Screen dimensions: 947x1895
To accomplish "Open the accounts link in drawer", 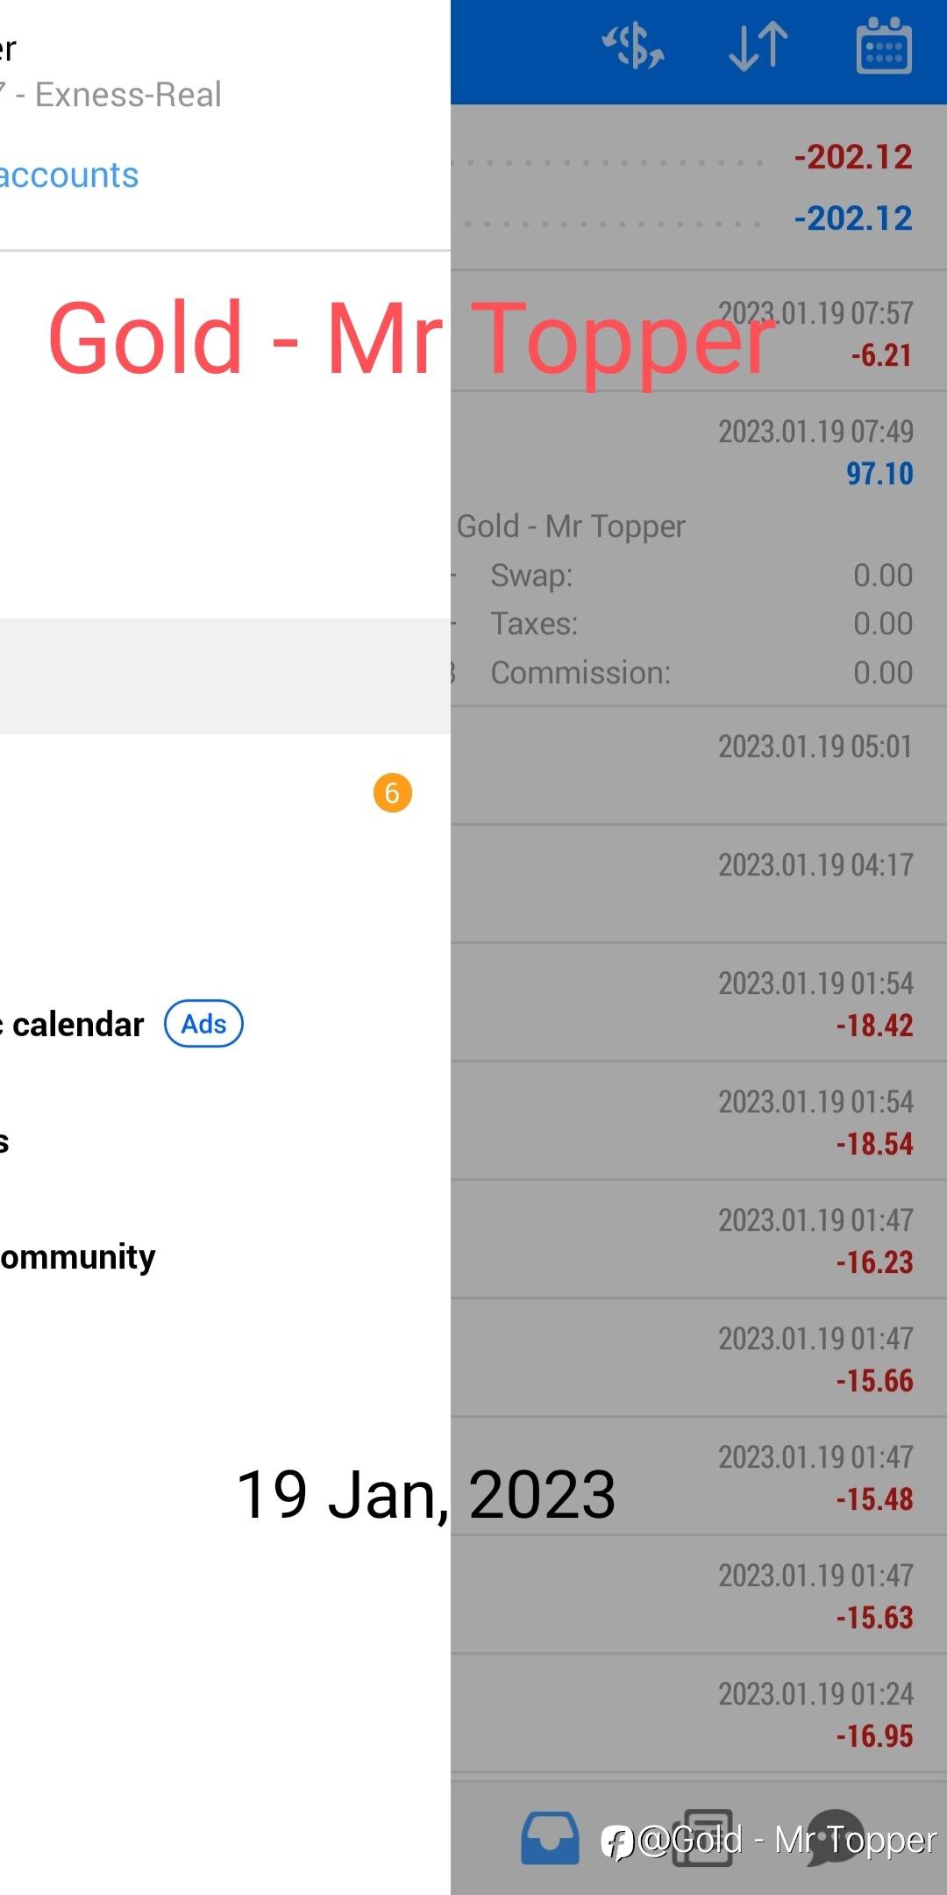I will [x=69, y=175].
